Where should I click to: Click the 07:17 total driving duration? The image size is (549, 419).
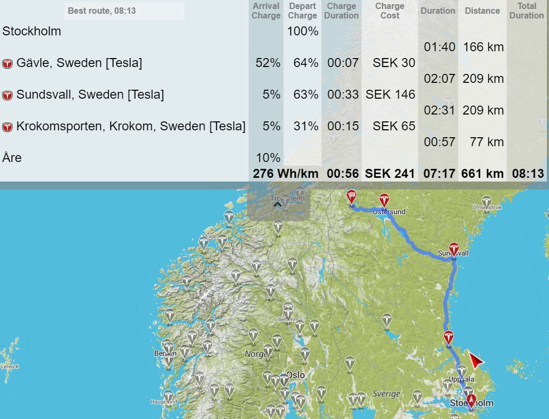click(x=439, y=174)
